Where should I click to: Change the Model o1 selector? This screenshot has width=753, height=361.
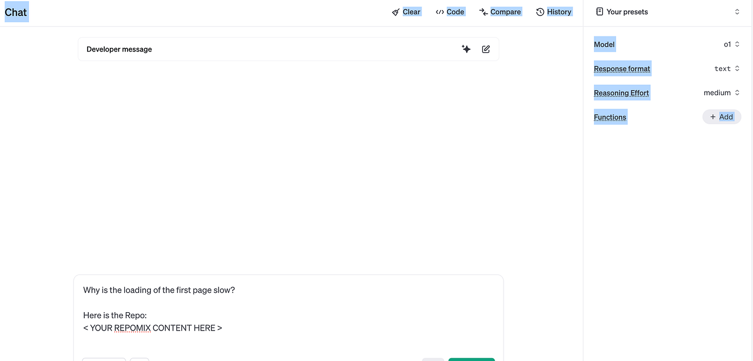pyautogui.click(x=731, y=44)
